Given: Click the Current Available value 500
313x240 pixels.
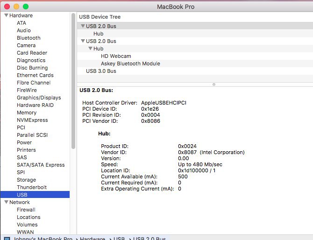Looking at the screenshot, I should [183, 176].
